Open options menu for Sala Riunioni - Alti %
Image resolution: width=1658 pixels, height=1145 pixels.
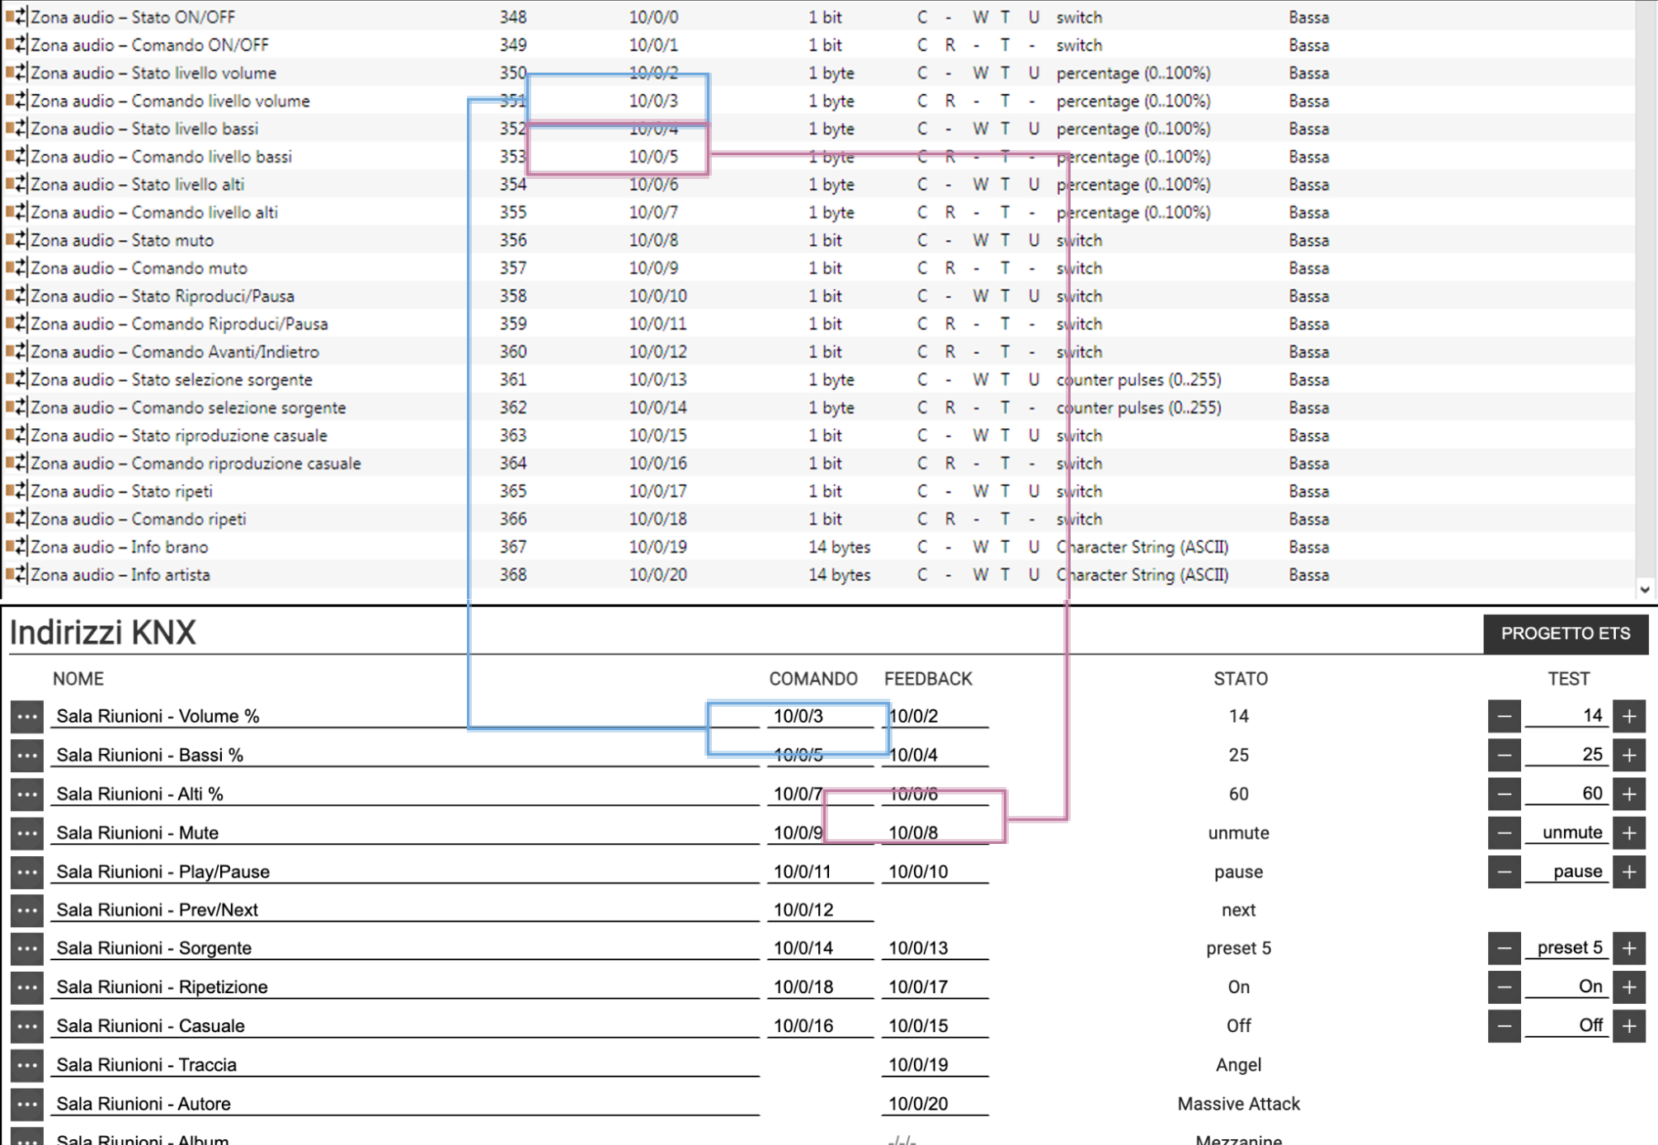[x=26, y=794]
